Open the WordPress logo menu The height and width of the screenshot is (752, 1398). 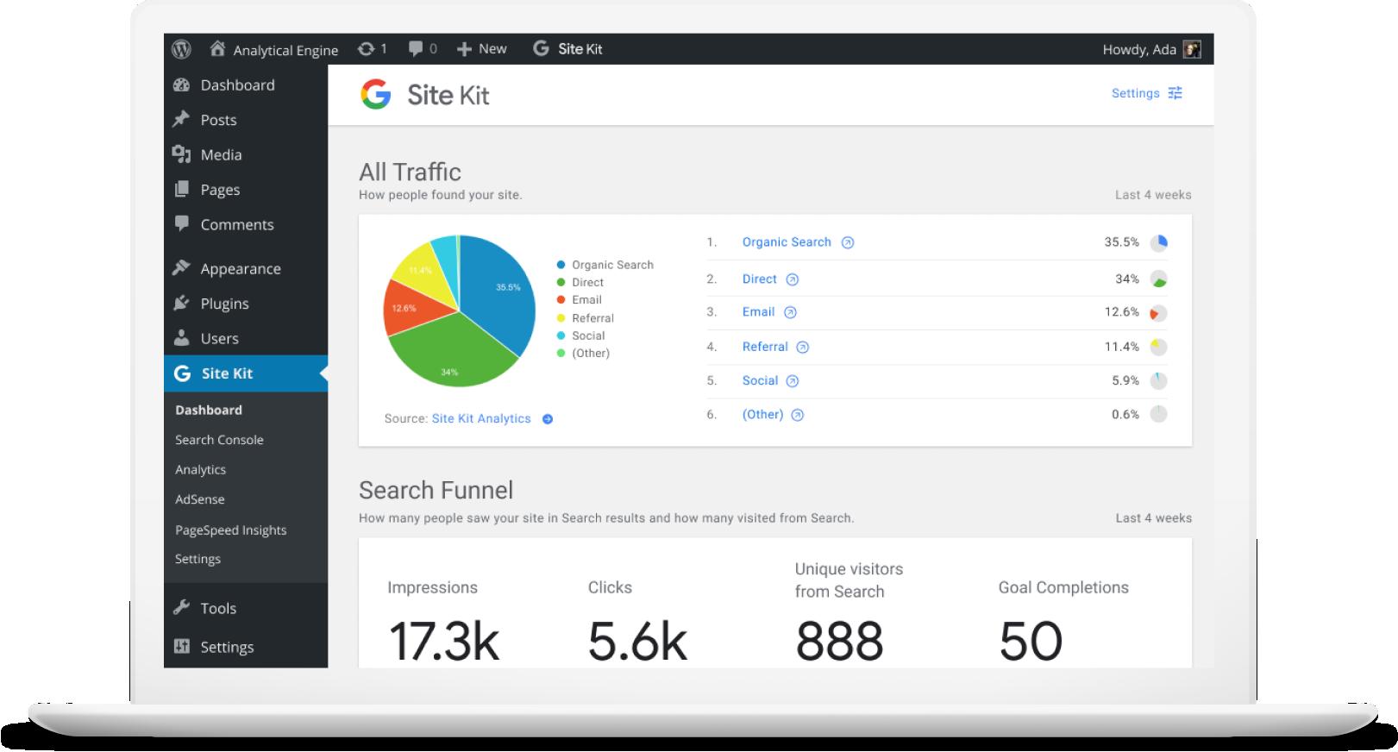coord(181,49)
